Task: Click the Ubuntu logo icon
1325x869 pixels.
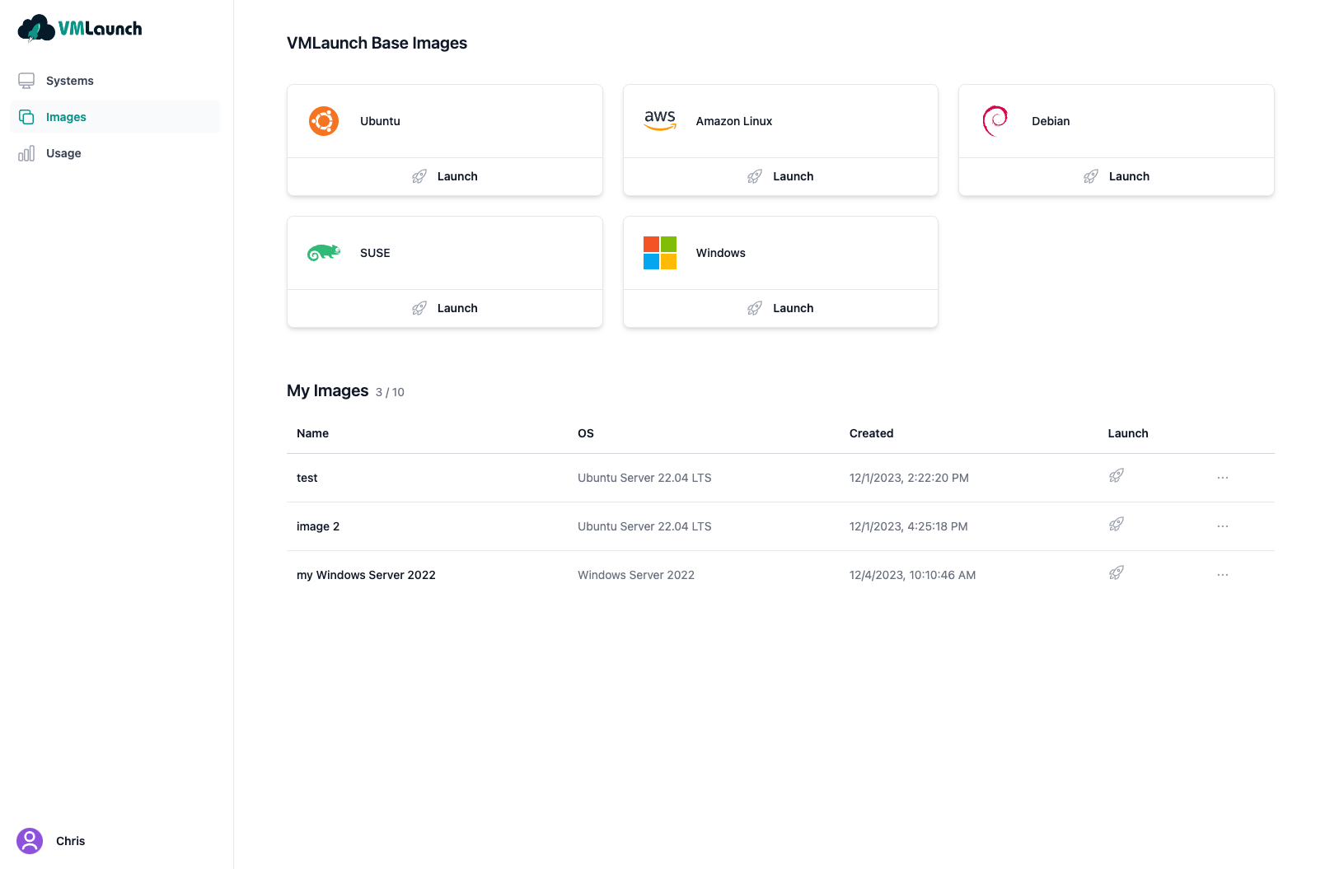Action: tap(324, 121)
